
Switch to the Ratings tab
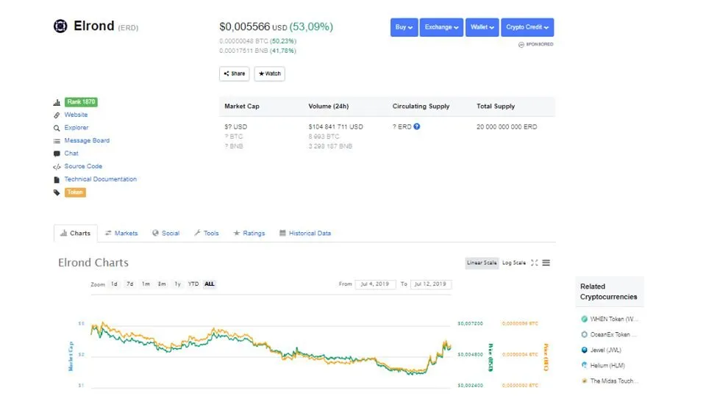pos(249,233)
